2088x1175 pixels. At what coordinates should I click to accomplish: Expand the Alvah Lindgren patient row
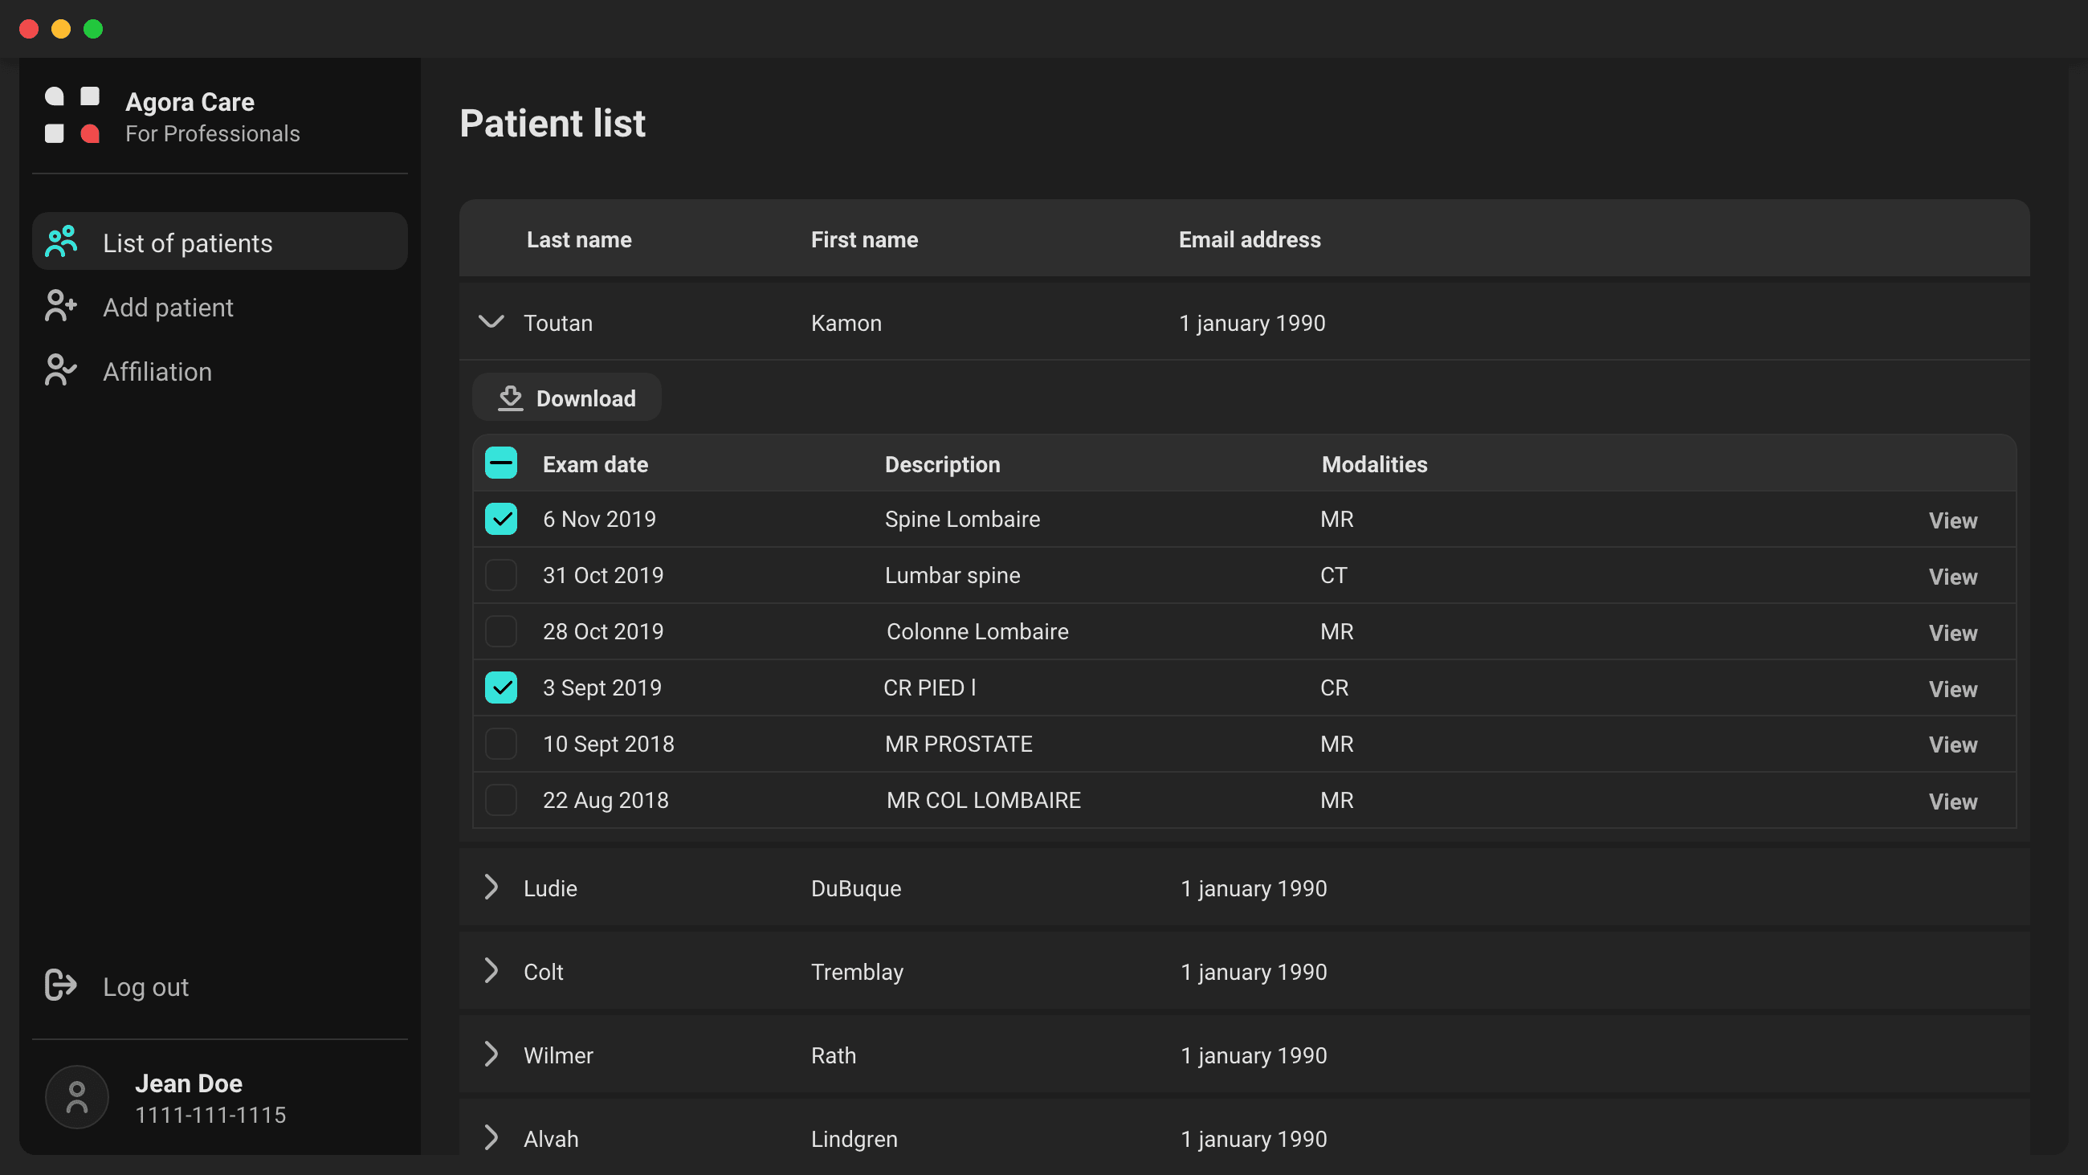point(491,1138)
